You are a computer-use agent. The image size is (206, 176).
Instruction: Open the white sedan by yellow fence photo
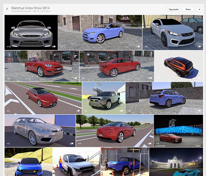[173, 32]
